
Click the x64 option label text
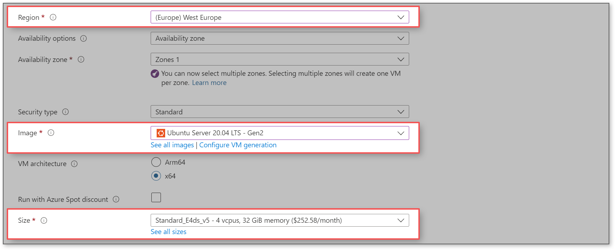170,176
